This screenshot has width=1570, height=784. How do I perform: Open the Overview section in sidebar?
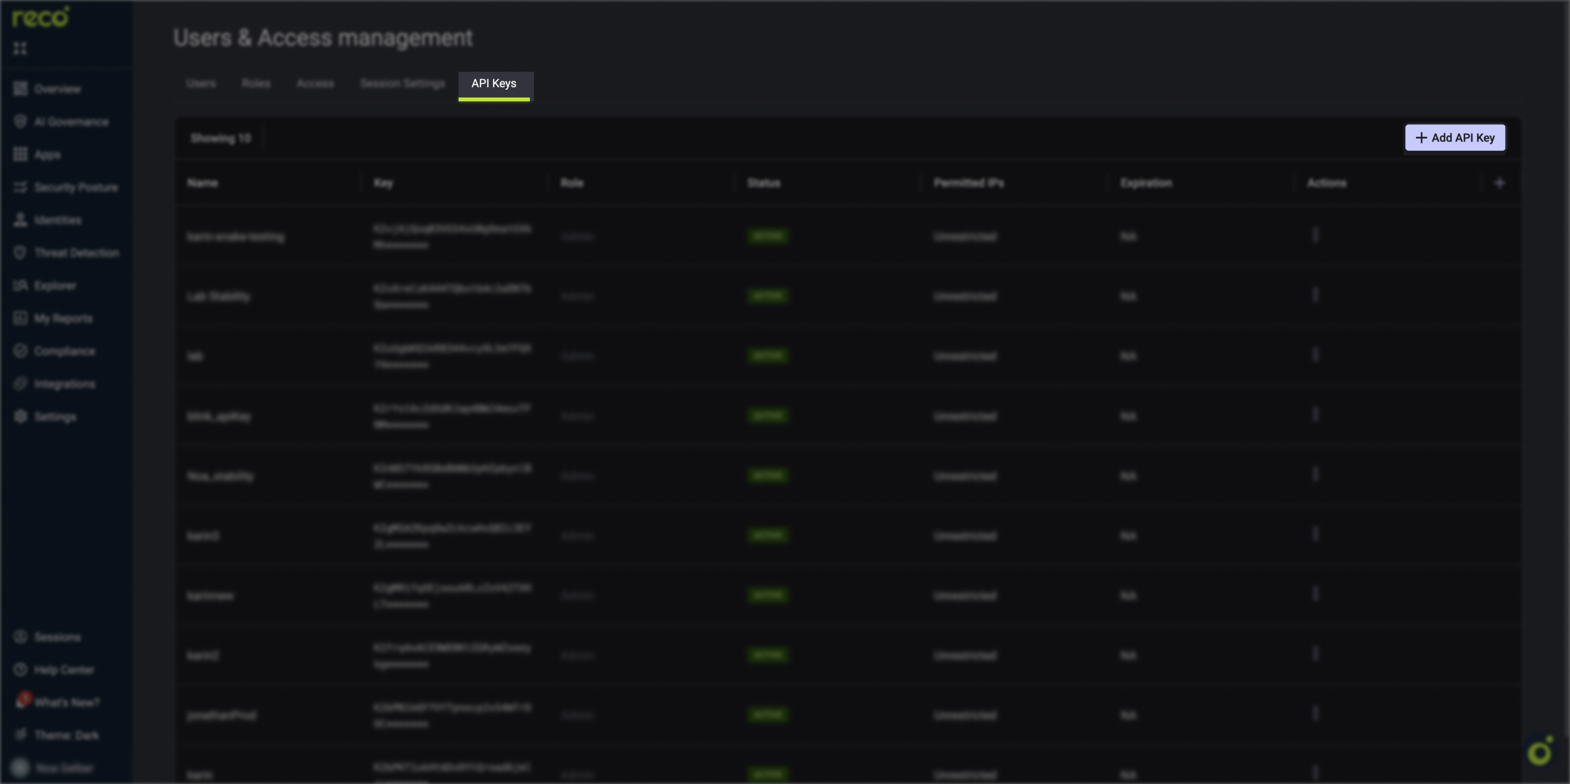pos(57,89)
